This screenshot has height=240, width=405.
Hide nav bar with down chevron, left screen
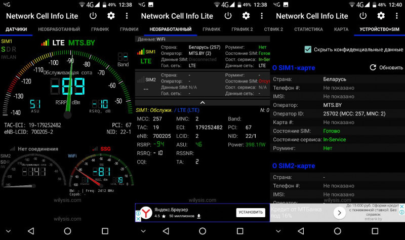click(x=8, y=231)
